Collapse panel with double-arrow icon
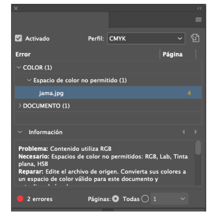 point(199,8)
